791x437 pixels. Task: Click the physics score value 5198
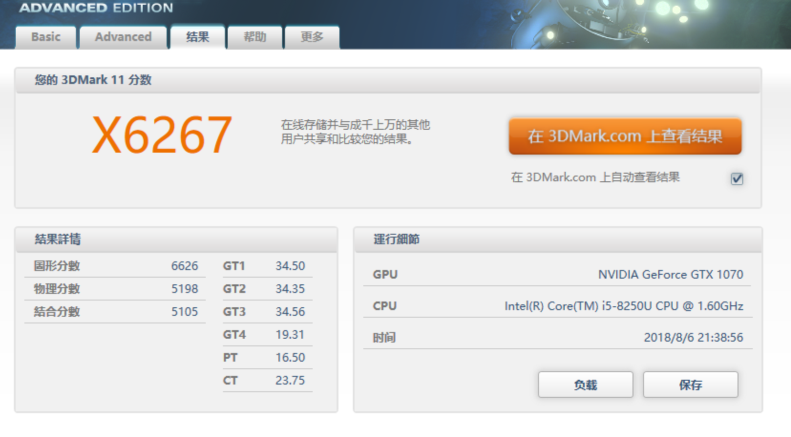(x=184, y=289)
